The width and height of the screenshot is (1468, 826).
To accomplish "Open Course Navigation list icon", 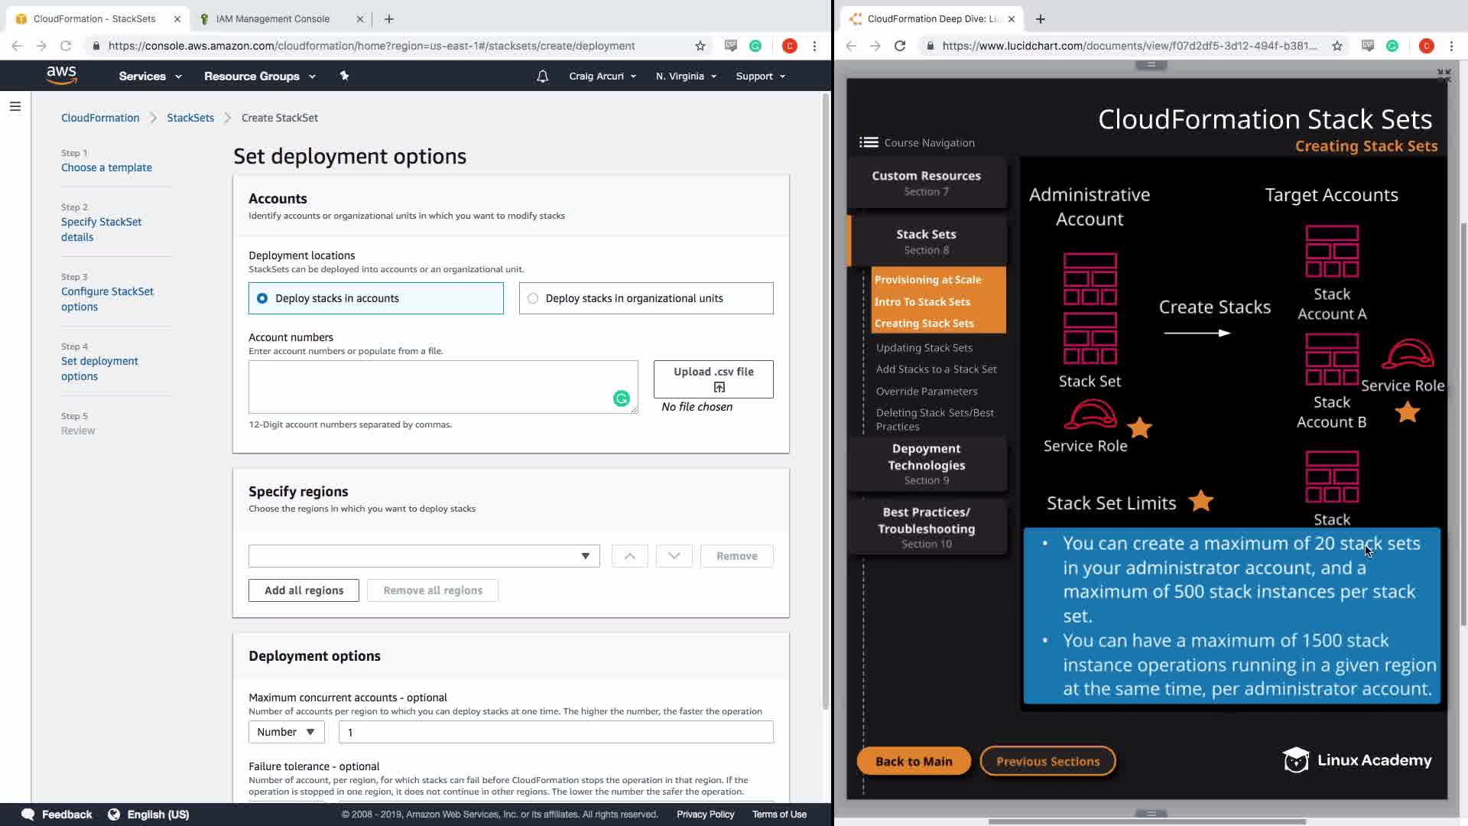I will pyautogui.click(x=869, y=142).
